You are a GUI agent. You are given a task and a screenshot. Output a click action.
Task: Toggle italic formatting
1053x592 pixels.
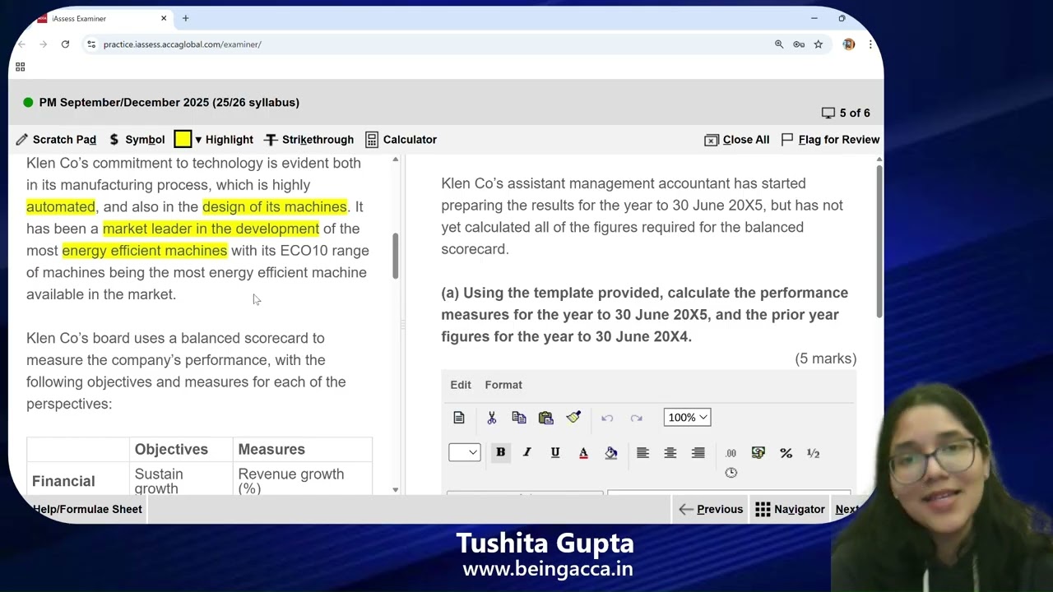point(527,453)
